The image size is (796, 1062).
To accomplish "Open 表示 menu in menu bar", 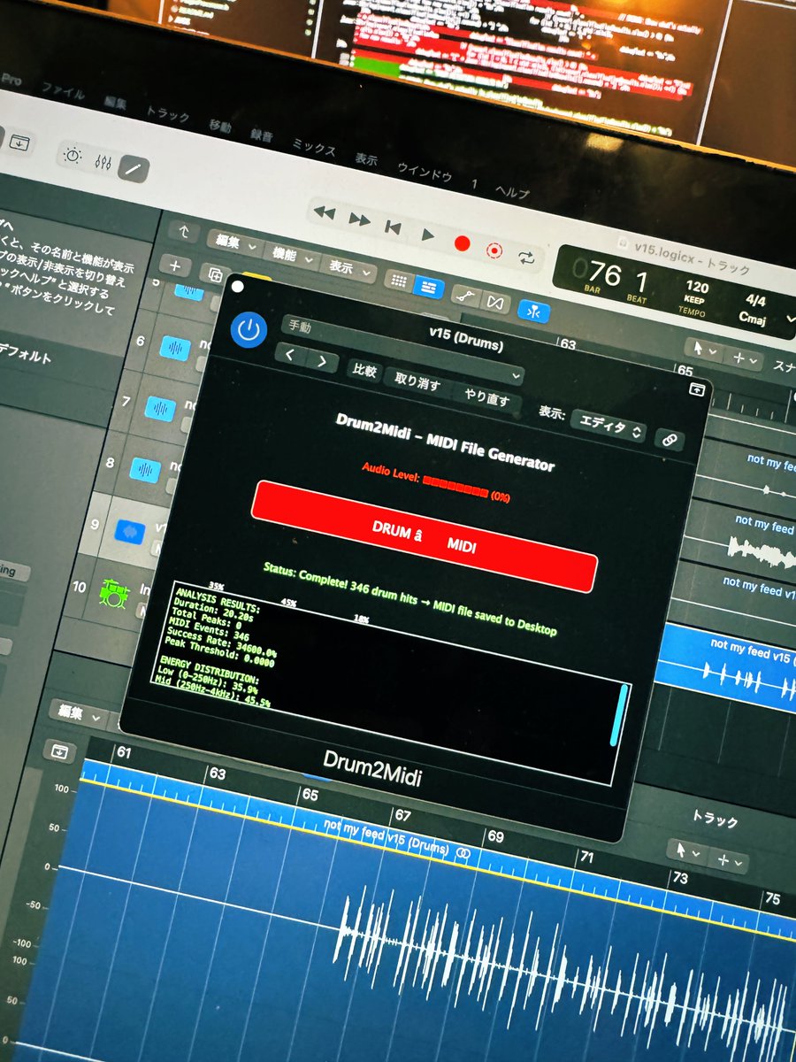I will point(366,159).
